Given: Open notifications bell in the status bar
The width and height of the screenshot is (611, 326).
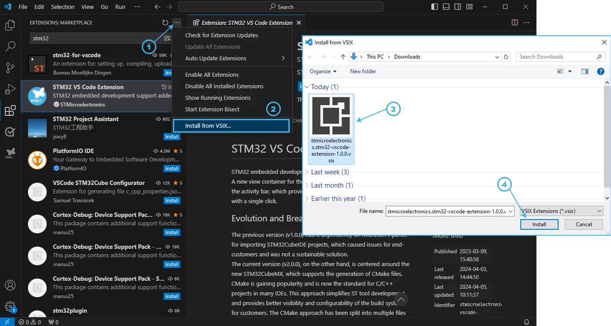Looking at the screenshot, I should [x=527, y=322].
